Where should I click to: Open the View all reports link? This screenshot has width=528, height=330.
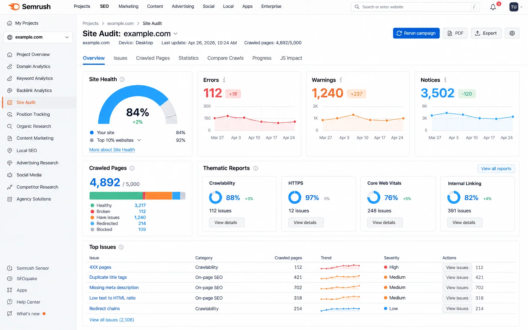496,169
